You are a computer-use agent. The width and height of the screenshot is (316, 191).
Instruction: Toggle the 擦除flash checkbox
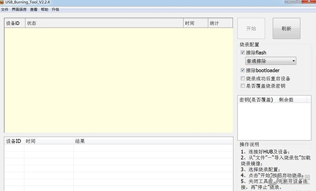[243, 53]
